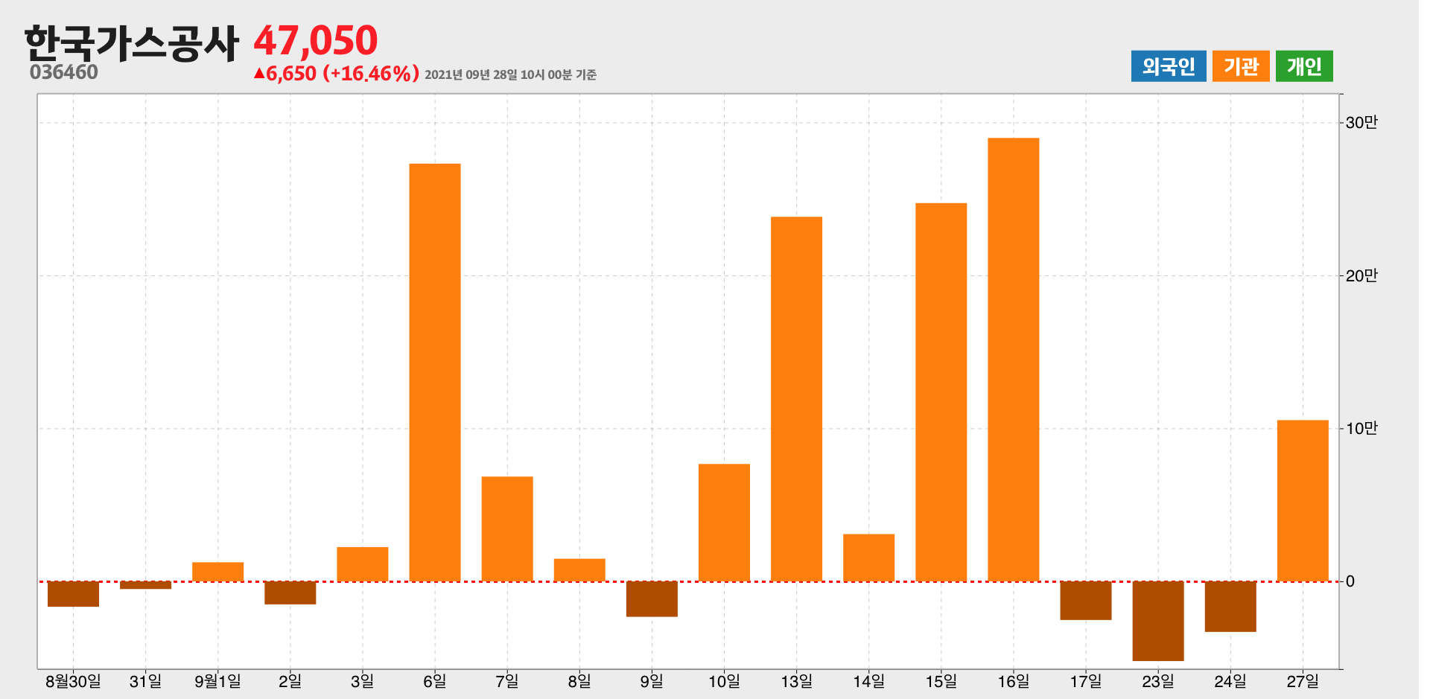
Task: Click the 27일 x-axis label
Action: [x=1303, y=681]
